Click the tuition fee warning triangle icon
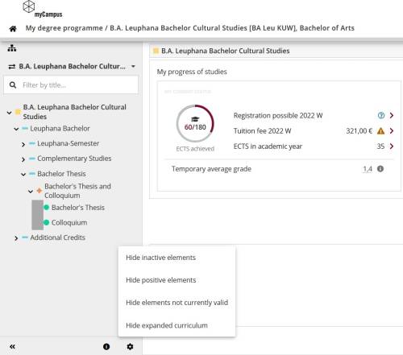 380,131
